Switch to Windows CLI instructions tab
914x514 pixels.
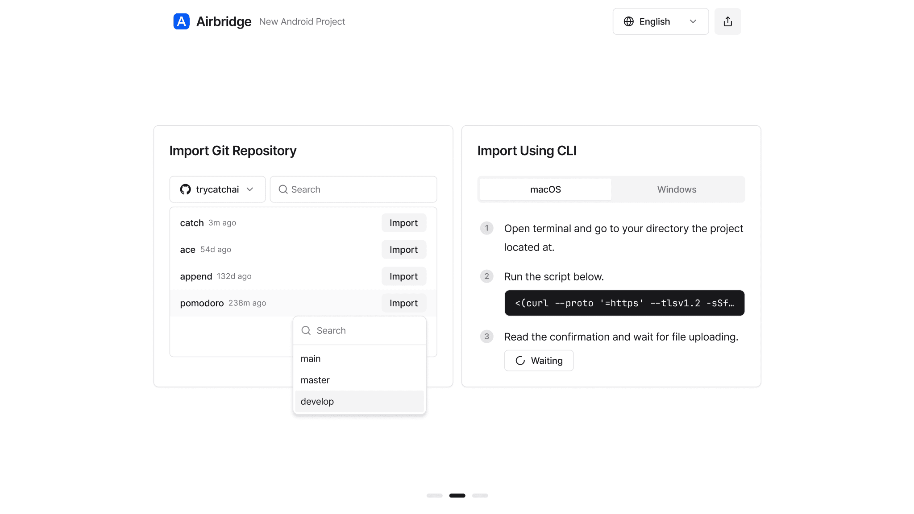pos(677,189)
